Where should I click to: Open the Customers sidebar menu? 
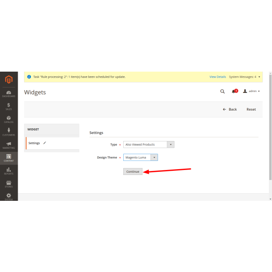(x=9, y=132)
